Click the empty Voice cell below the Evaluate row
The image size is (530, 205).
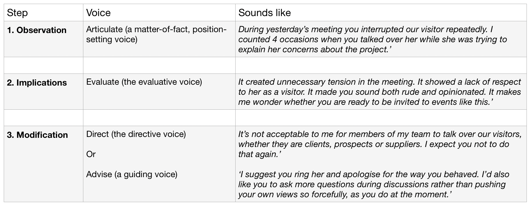pos(159,118)
